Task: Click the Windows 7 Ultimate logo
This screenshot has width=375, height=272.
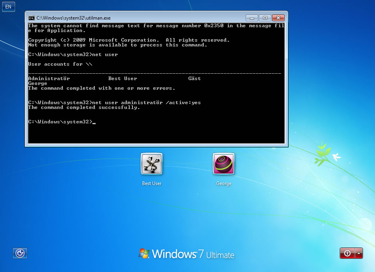Action: pyautogui.click(x=186, y=254)
